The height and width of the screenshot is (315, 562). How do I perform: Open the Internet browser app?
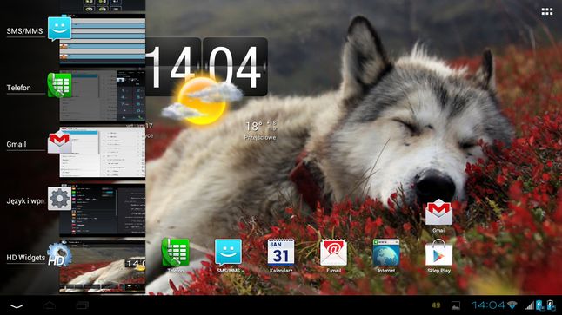point(386,255)
